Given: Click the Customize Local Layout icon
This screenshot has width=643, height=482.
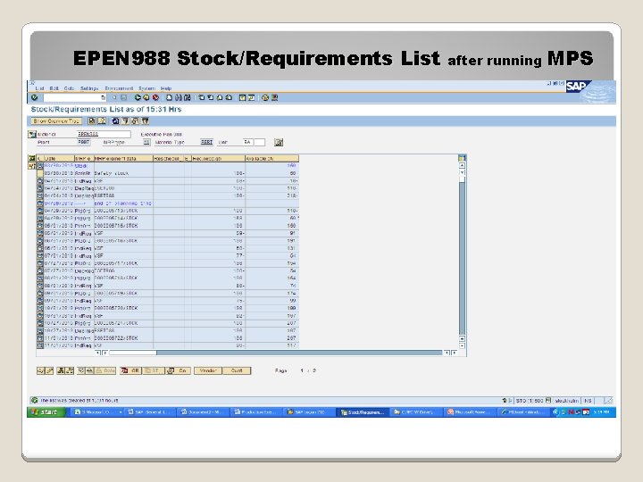Looking at the screenshot, I should pos(274,97).
